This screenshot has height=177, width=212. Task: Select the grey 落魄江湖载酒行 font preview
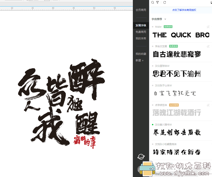coord(177,113)
